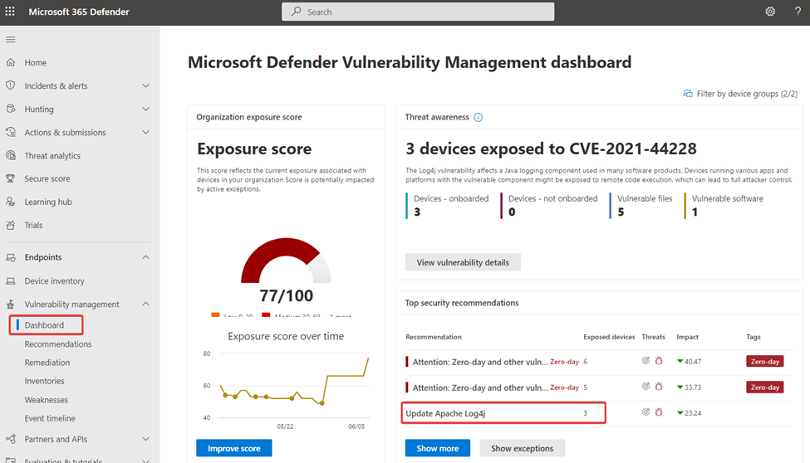Click threat insights icon in 40.47 impact row

pos(646,361)
